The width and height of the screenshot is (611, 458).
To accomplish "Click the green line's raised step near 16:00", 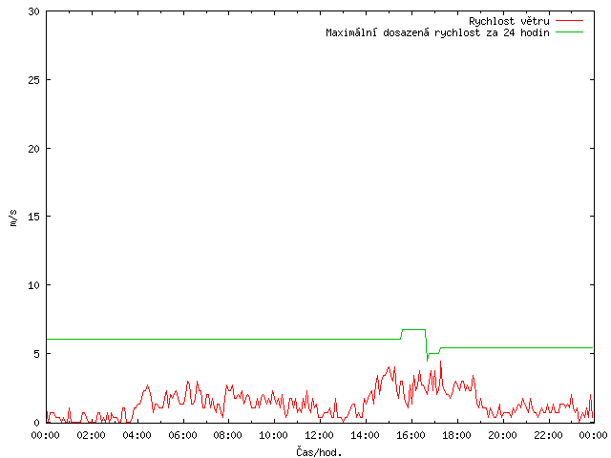I will (x=413, y=330).
